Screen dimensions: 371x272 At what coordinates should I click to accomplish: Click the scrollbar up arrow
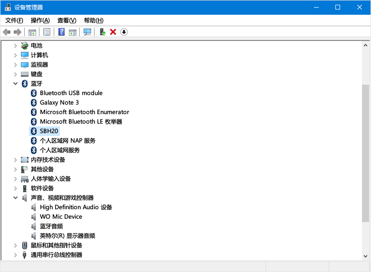[x=365, y=45]
